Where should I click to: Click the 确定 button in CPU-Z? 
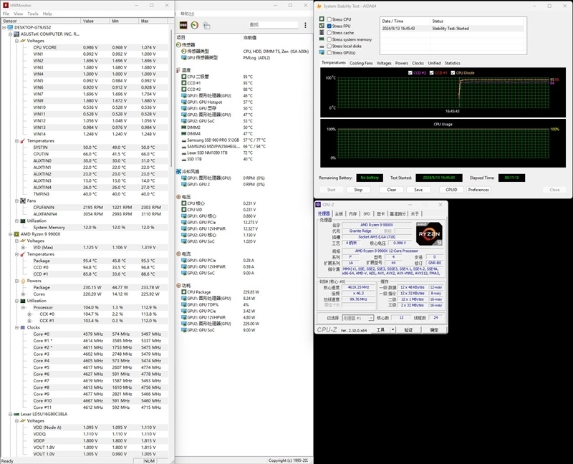(434, 329)
